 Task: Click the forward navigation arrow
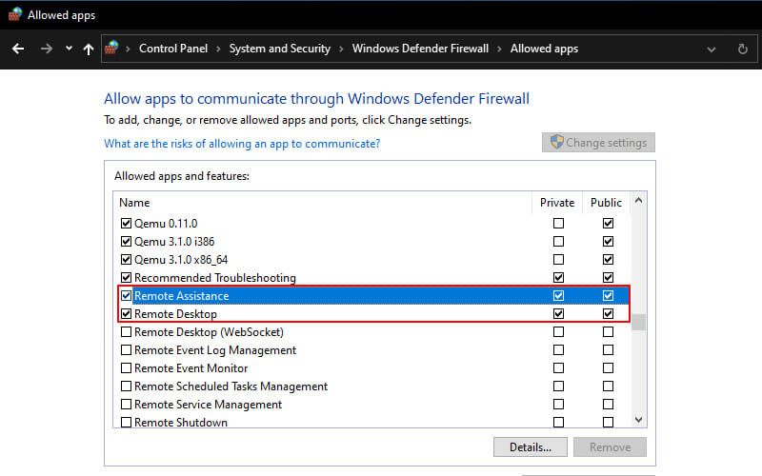click(47, 49)
